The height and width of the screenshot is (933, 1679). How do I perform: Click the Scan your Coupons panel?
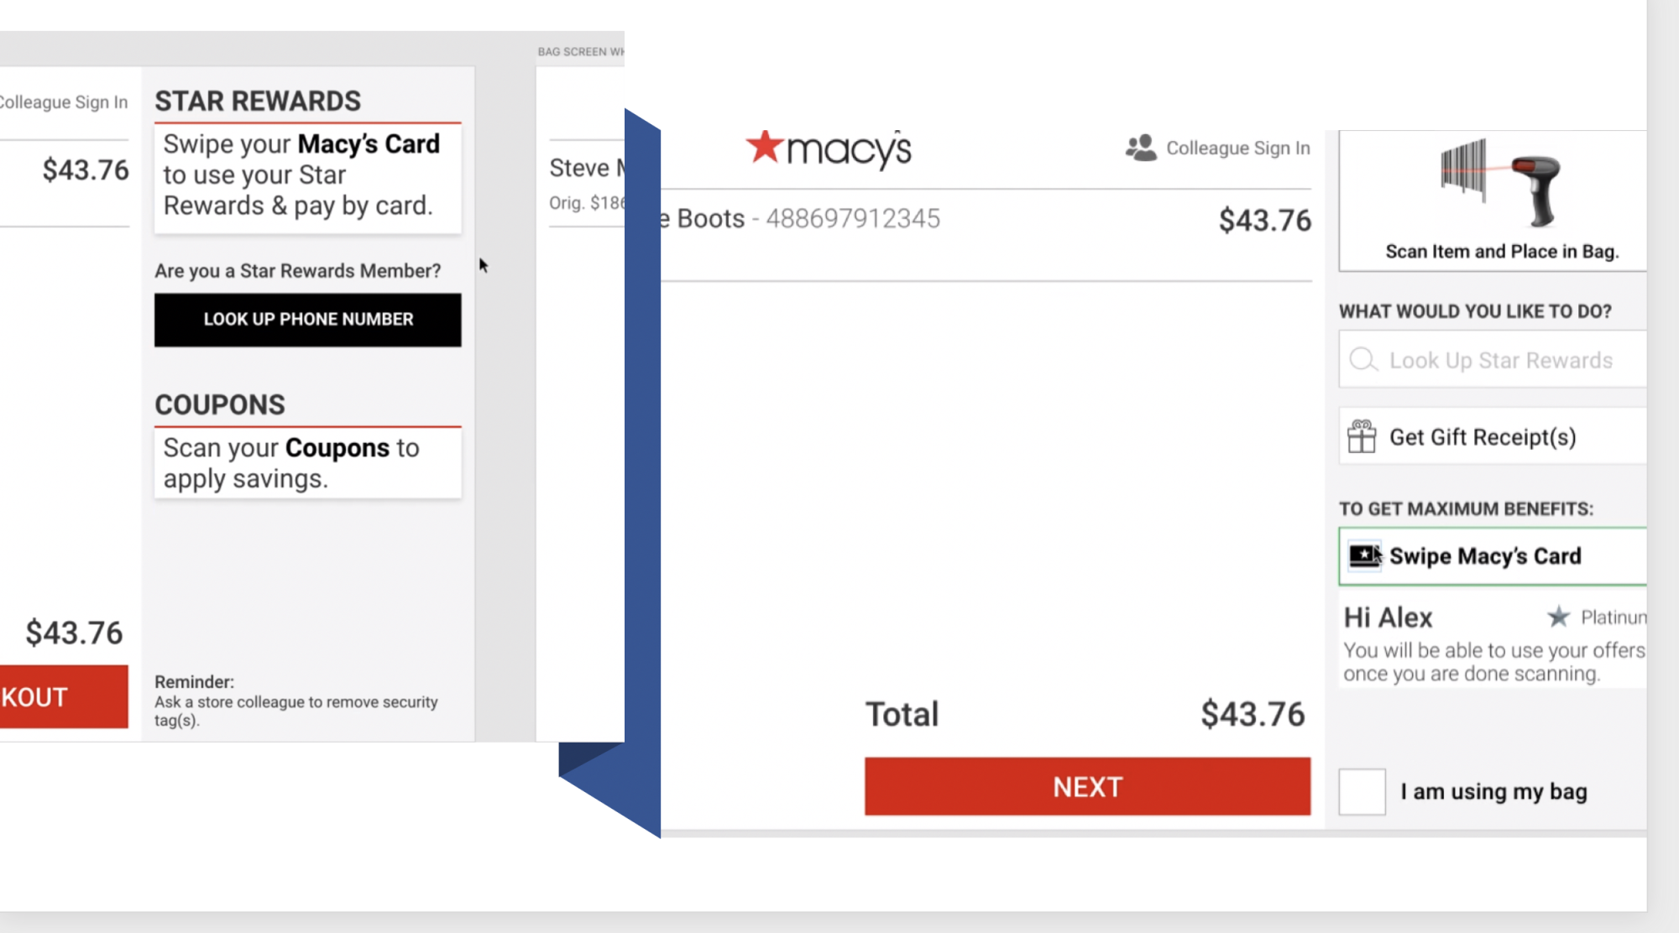[x=307, y=462]
